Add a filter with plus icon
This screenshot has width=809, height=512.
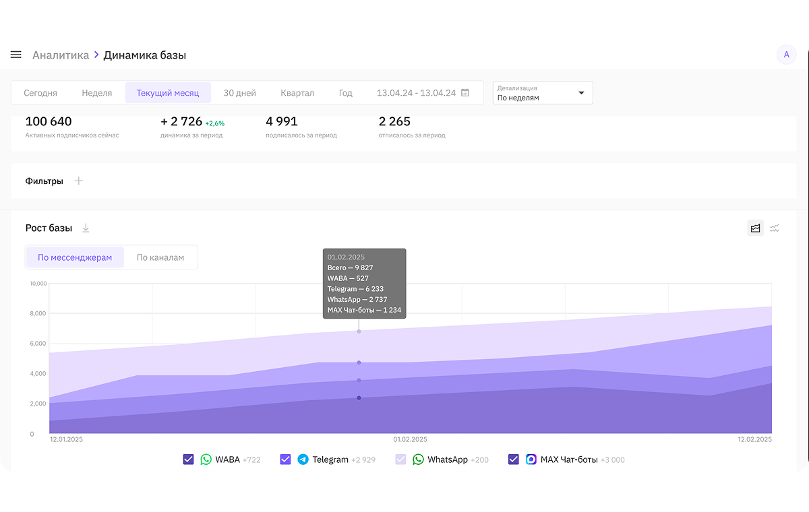[79, 181]
